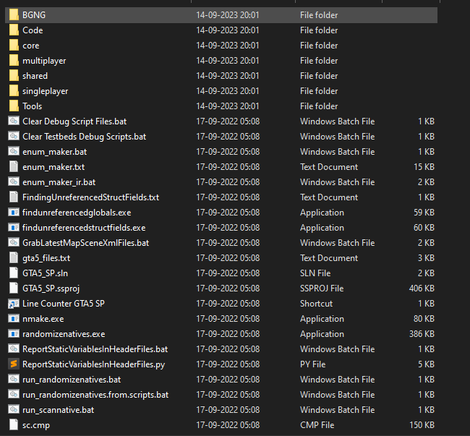Click the Shortcut type cell
The image size is (470, 436).
point(316,304)
